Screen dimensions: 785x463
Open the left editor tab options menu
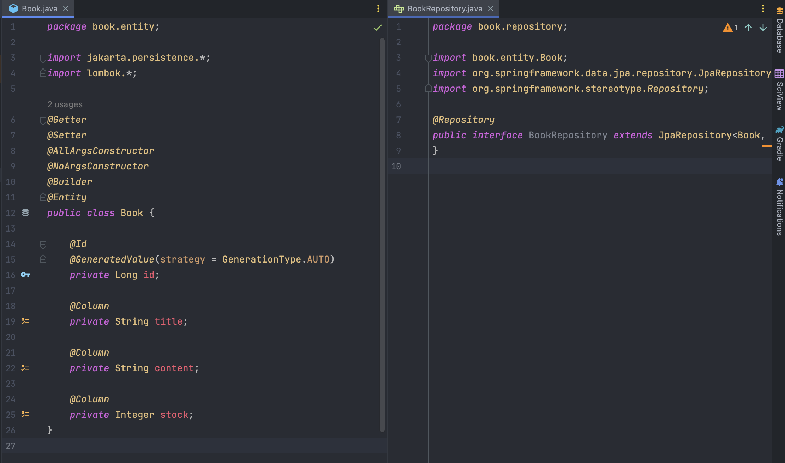pyautogui.click(x=378, y=8)
